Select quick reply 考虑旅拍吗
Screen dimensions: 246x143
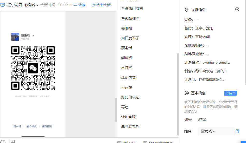pyautogui.click(x=130, y=18)
